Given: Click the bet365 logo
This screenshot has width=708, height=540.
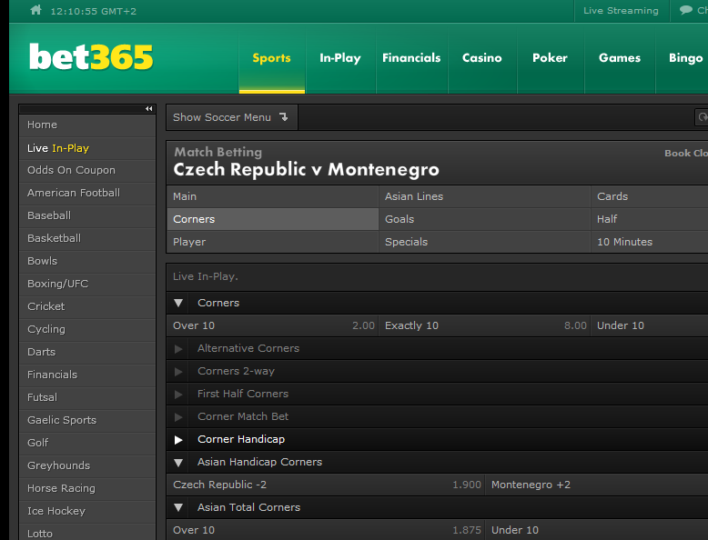Looking at the screenshot, I should (x=91, y=57).
